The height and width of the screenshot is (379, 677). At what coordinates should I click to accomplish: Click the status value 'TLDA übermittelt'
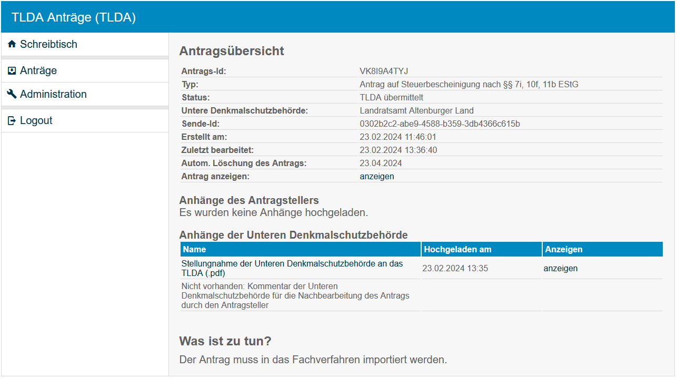coord(391,98)
